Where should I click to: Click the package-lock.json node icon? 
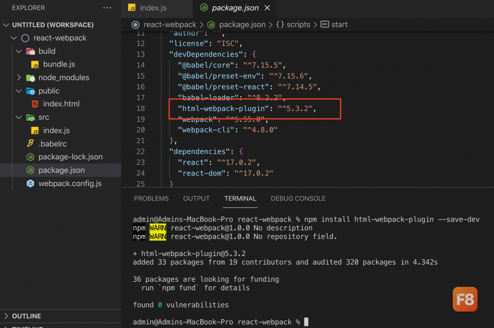(30, 157)
